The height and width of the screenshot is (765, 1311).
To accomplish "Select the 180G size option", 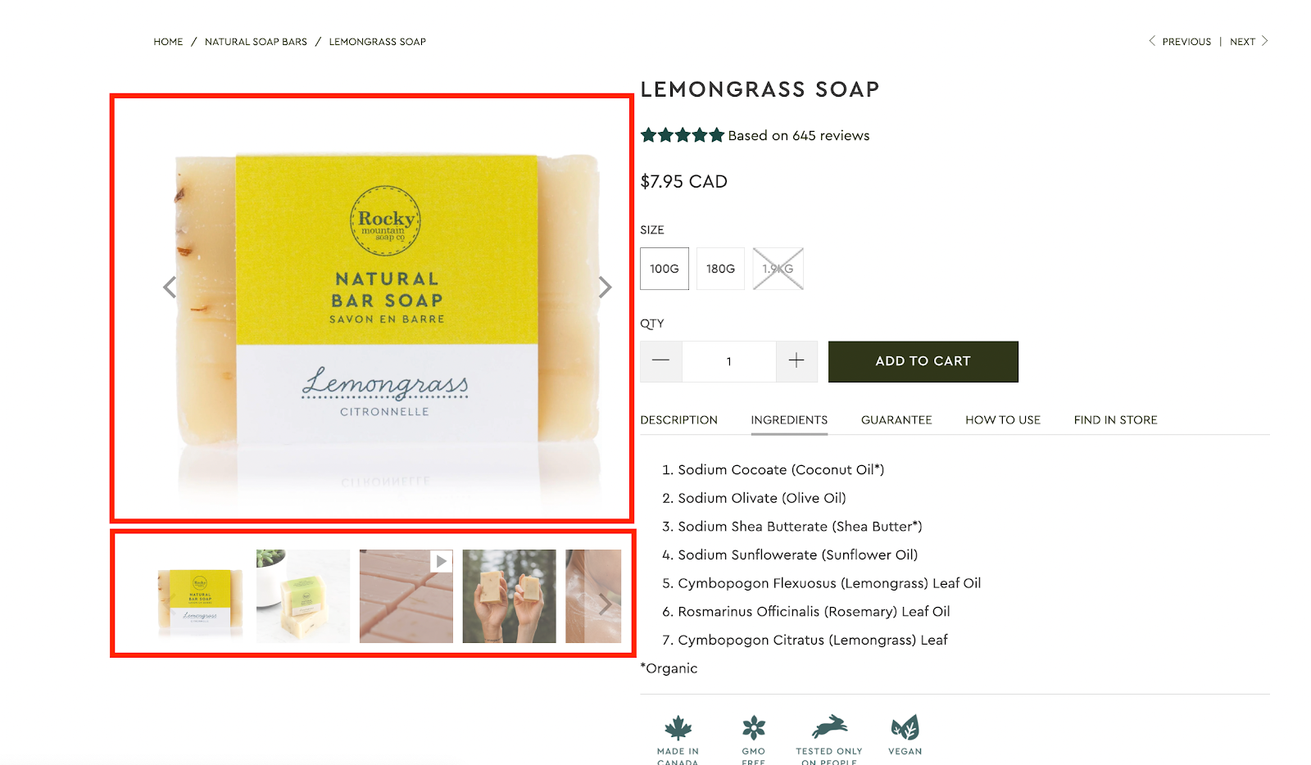I will pos(721,269).
